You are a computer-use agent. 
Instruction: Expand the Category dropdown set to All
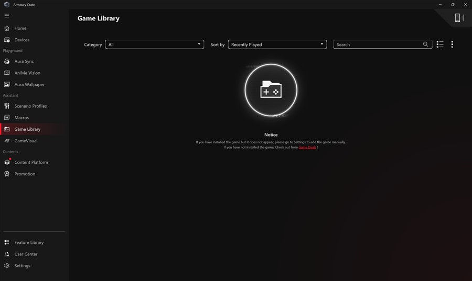[x=155, y=44]
